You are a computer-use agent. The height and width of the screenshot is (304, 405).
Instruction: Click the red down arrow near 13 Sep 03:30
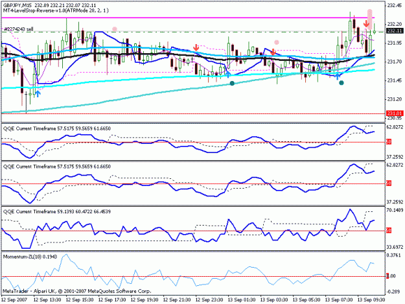[273, 52]
